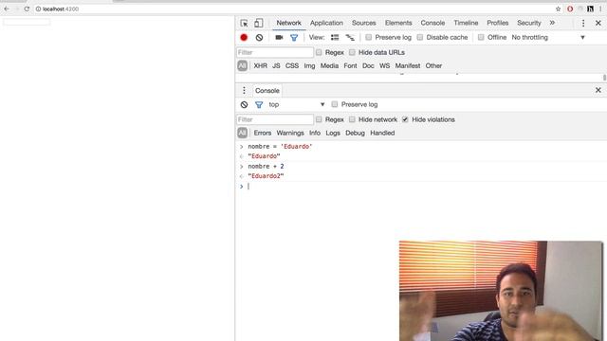Filter network requests by JS
607x341 pixels.
[x=276, y=65]
